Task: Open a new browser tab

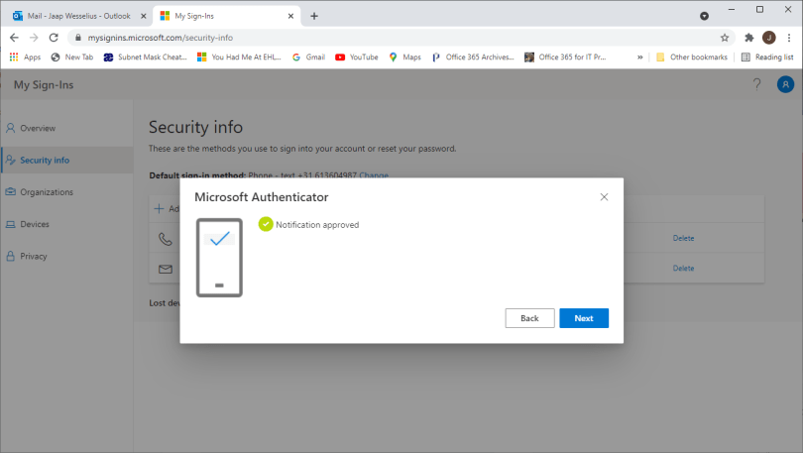Action: [314, 16]
